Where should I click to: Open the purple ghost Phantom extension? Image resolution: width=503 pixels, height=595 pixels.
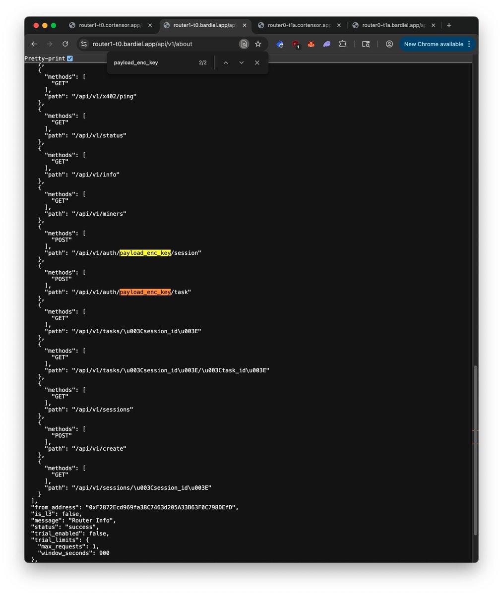[327, 44]
